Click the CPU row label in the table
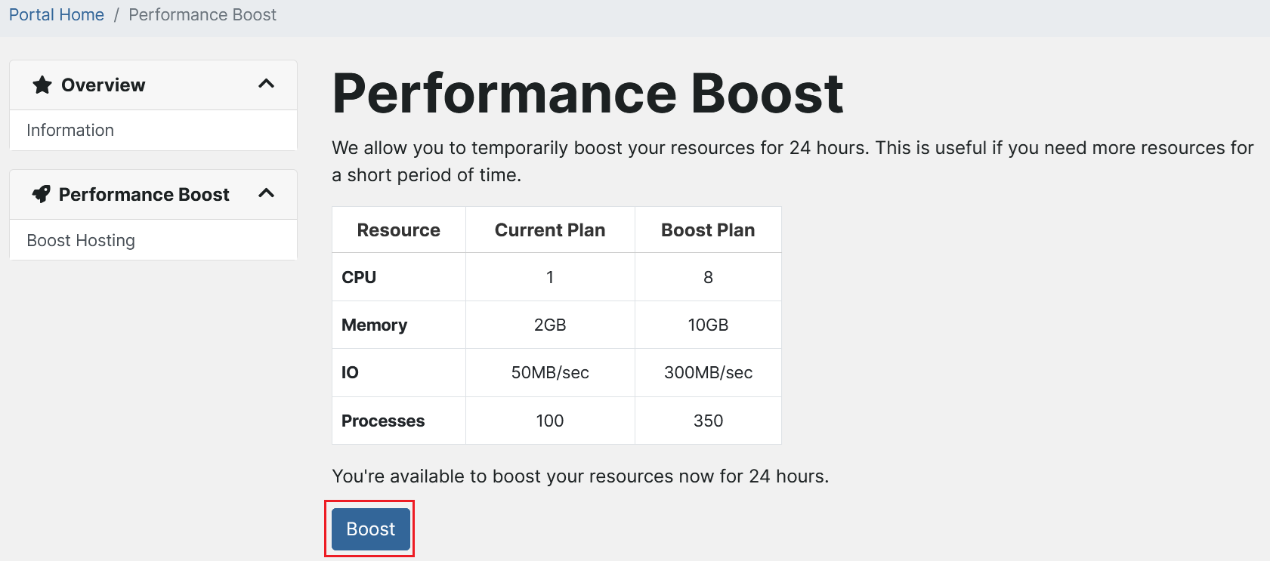Screen dimensions: 1270x561 click(x=358, y=277)
